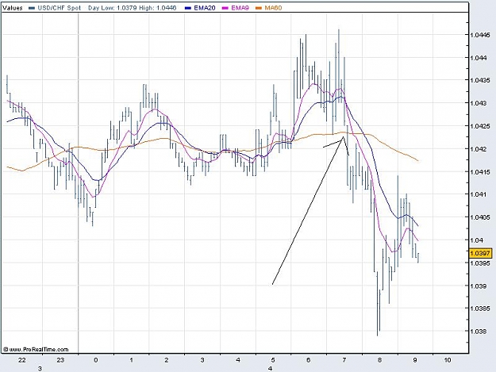Click the 1.0385 price axis label
The image size is (496, 372).
tap(480, 309)
